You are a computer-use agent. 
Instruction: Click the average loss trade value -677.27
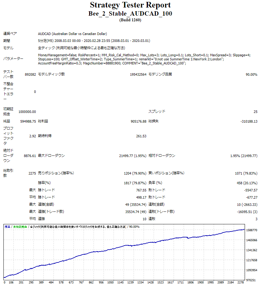point(252,197)
